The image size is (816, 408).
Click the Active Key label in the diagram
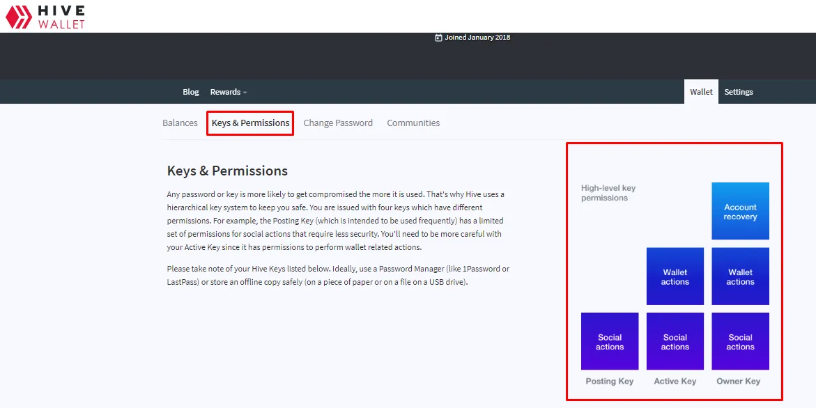pos(675,381)
